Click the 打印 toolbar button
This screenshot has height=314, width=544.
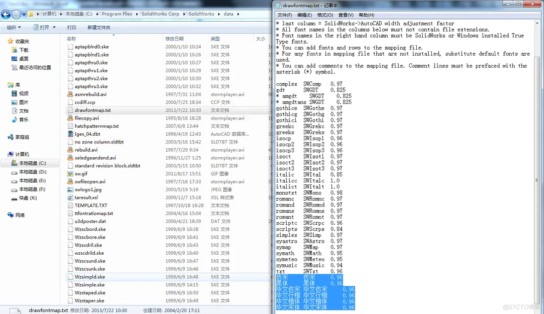tap(72, 28)
